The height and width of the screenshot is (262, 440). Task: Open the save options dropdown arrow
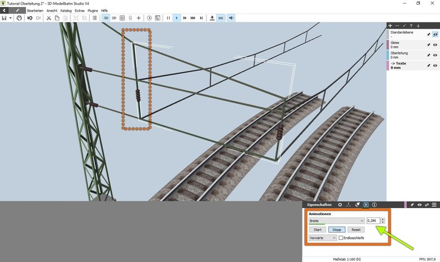click(11, 18)
